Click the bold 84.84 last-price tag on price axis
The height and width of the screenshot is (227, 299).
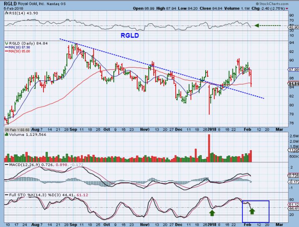pos(293,84)
